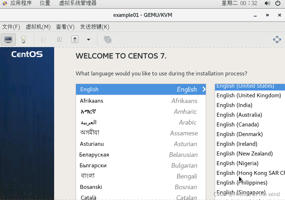Show the graphical console view
285x200 pixels.
(8, 39)
